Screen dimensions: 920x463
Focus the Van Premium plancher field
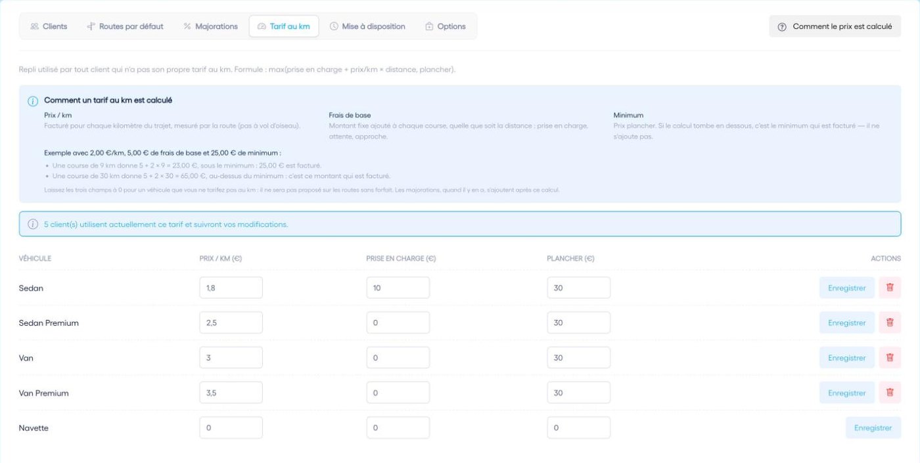pos(578,393)
